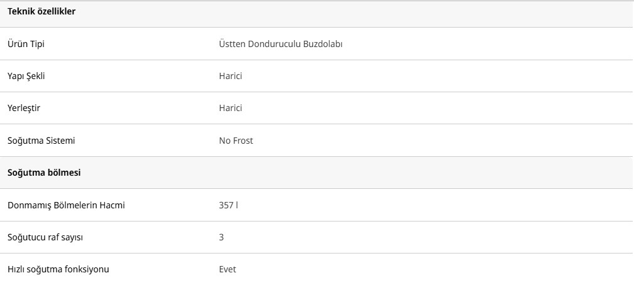Select the Üstten Donduruculu Buzdolabı value

click(x=280, y=44)
